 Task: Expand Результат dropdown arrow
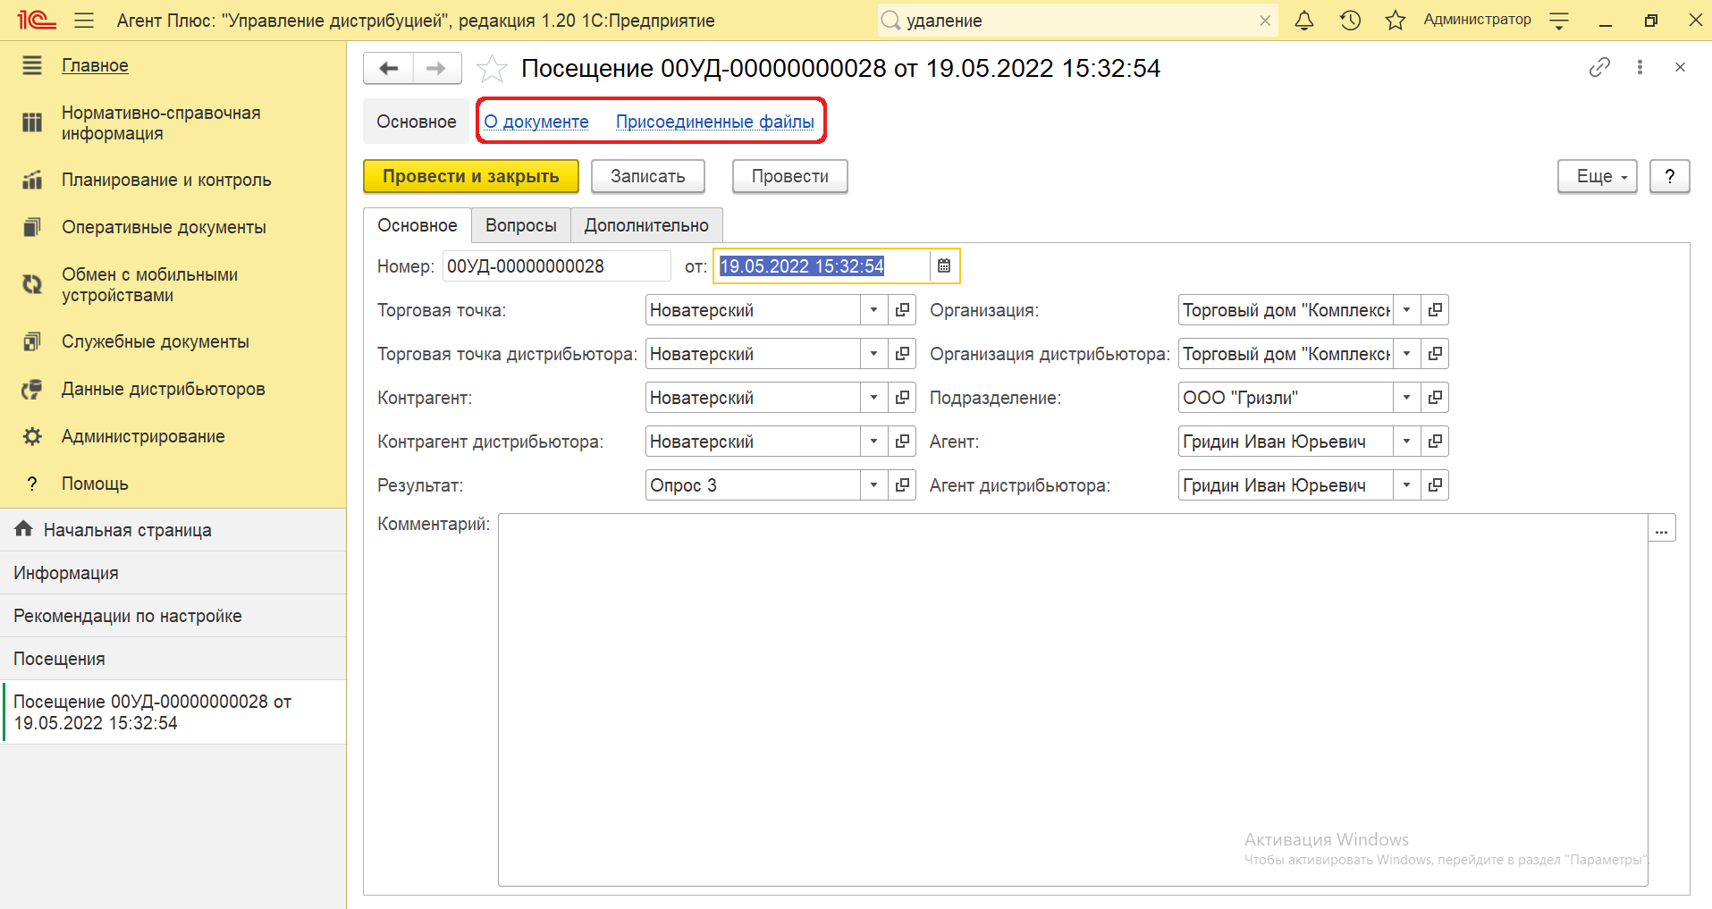pos(873,485)
